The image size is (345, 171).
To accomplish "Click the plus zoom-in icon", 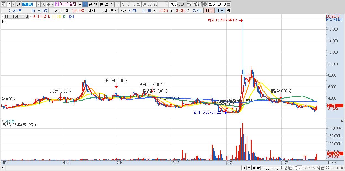I will click(337, 168).
